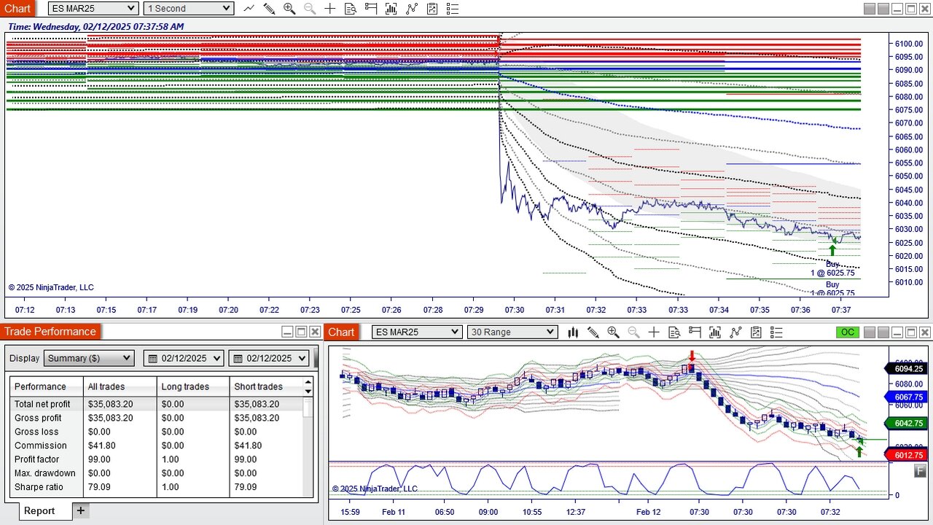The width and height of the screenshot is (933, 525).
Task: Select Sharpe ratio row label
Action: pos(39,487)
